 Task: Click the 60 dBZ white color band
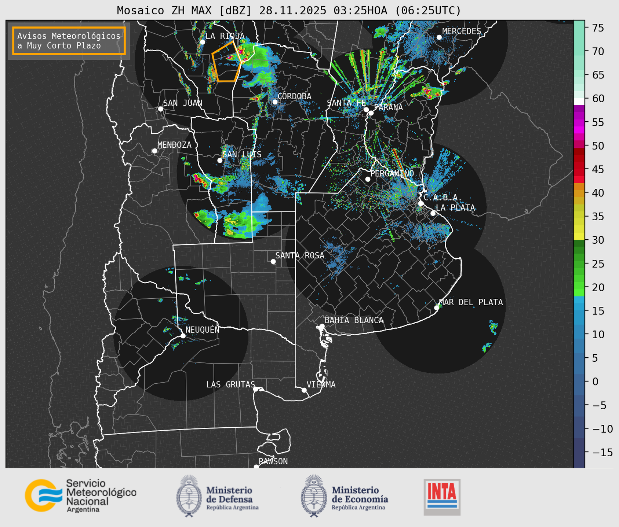pos(579,102)
